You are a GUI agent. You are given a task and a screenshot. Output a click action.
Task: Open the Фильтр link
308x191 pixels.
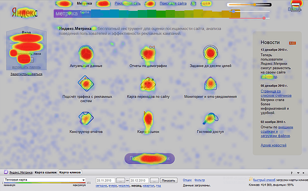coord(200,180)
